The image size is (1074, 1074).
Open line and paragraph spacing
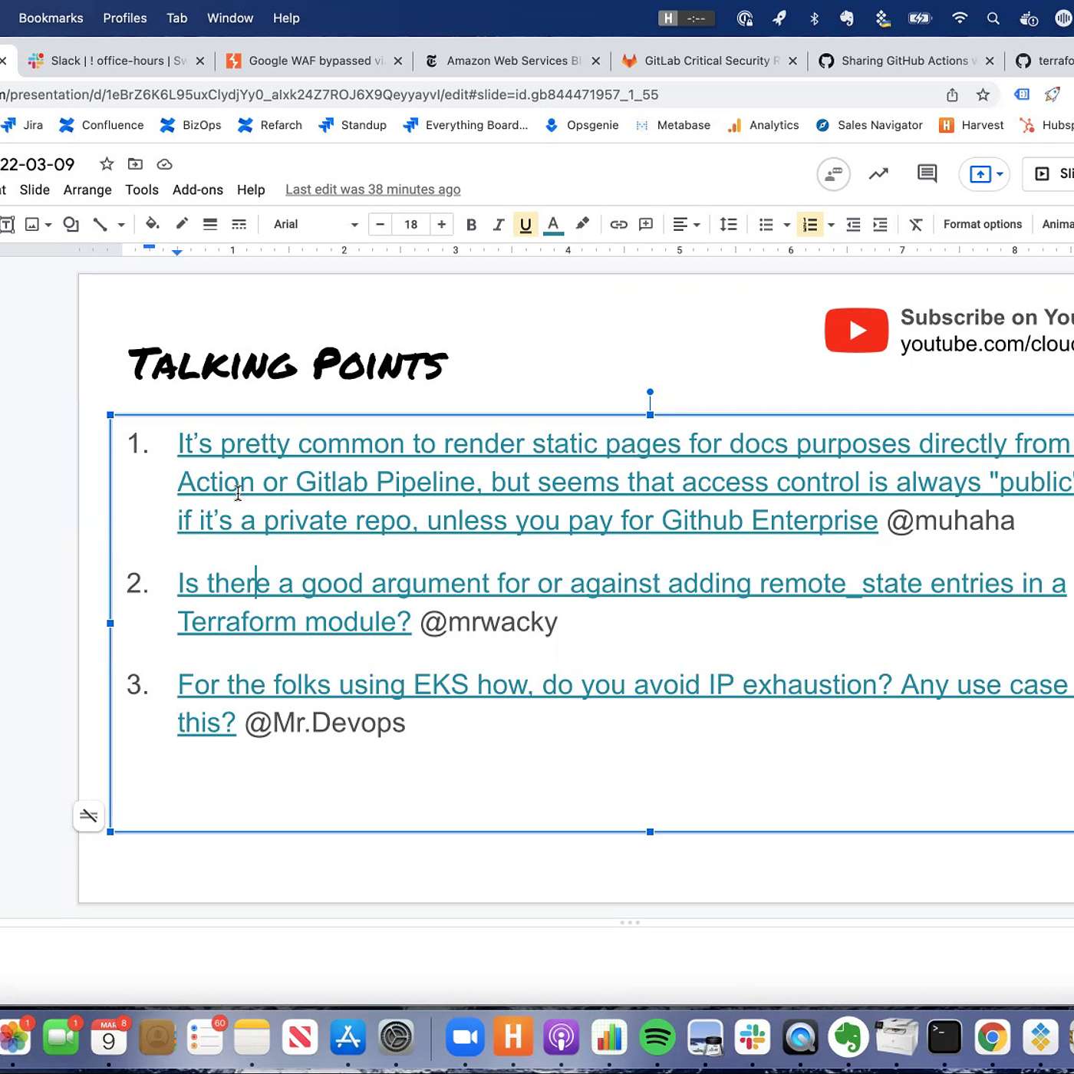coord(728,225)
